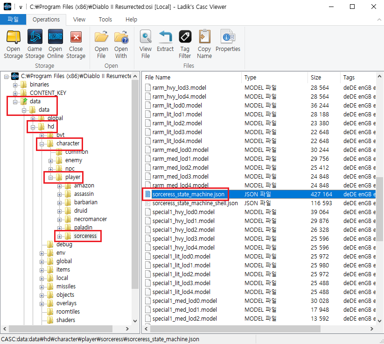Image resolution: width=384 pixels, height=344 pixels.
Task: Select the barbarian folder in tree
Action: click(86, 202)
